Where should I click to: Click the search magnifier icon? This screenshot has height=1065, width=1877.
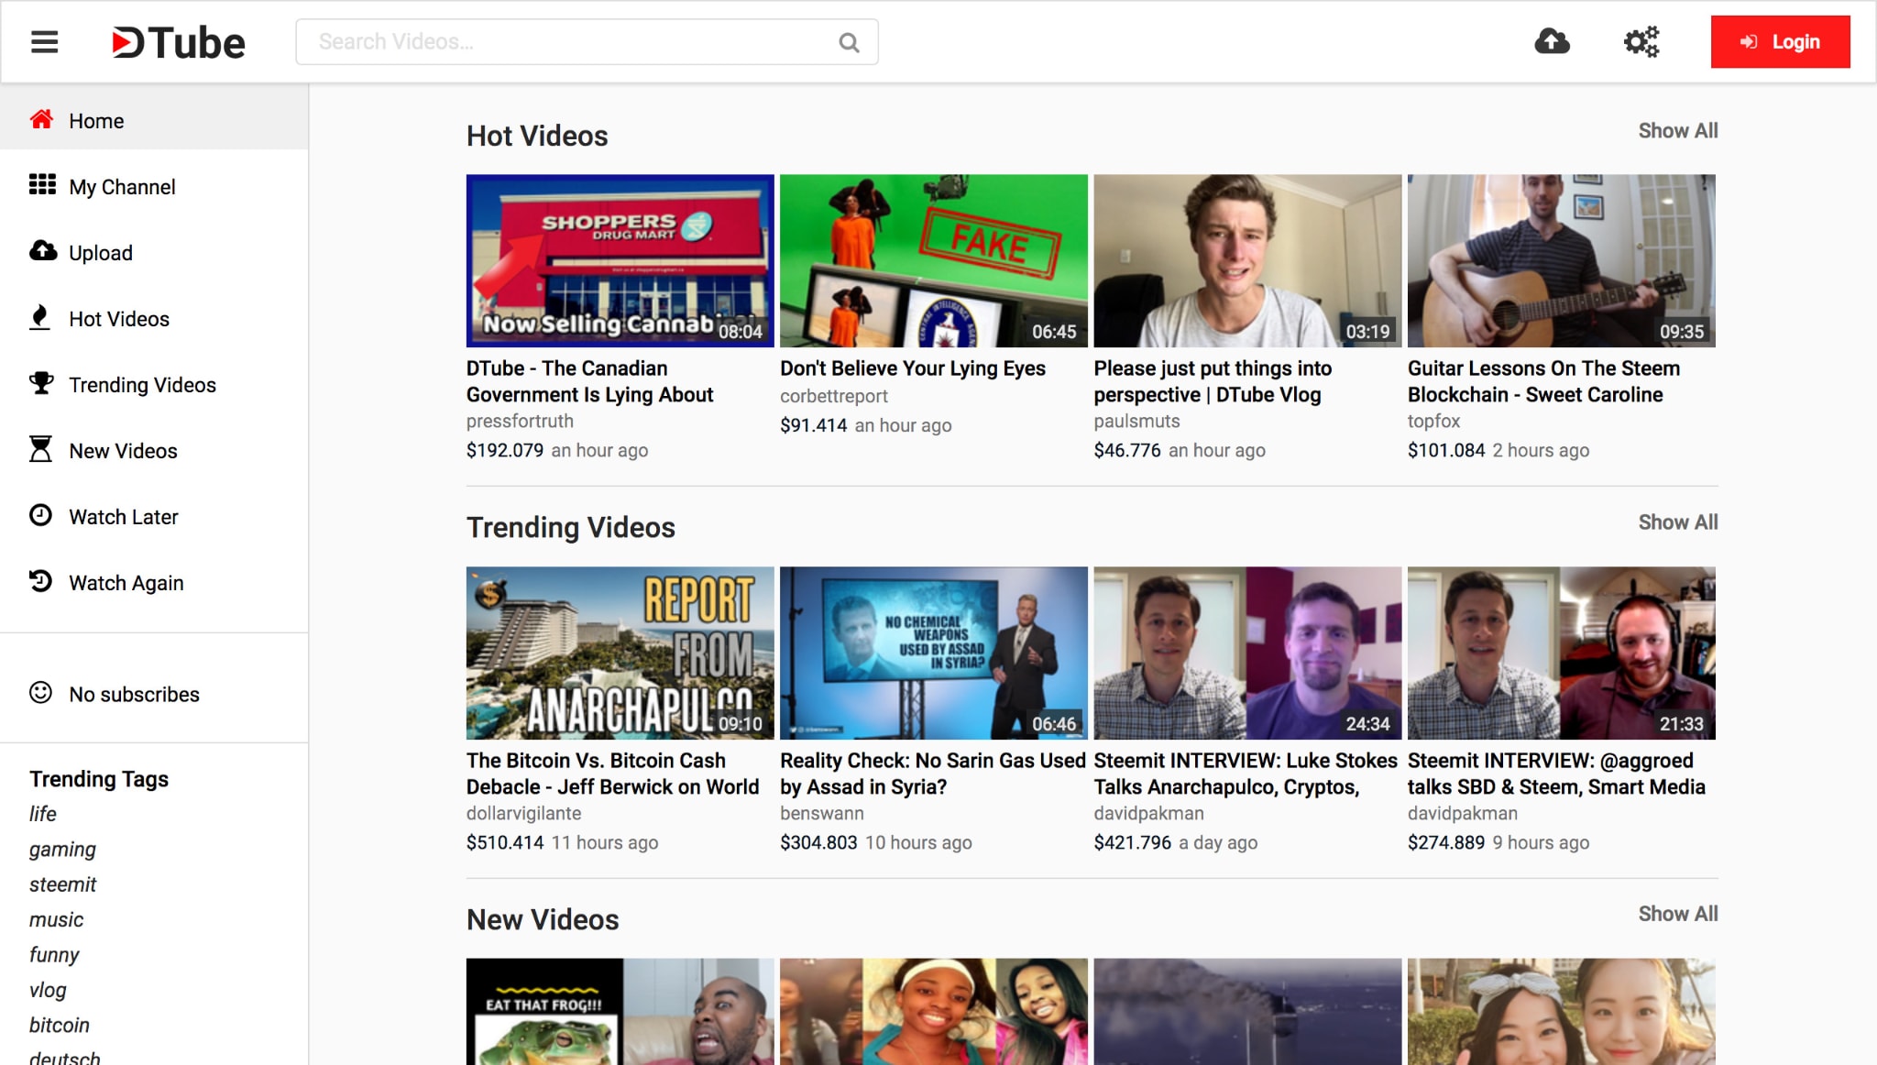[x=849, y=42]
